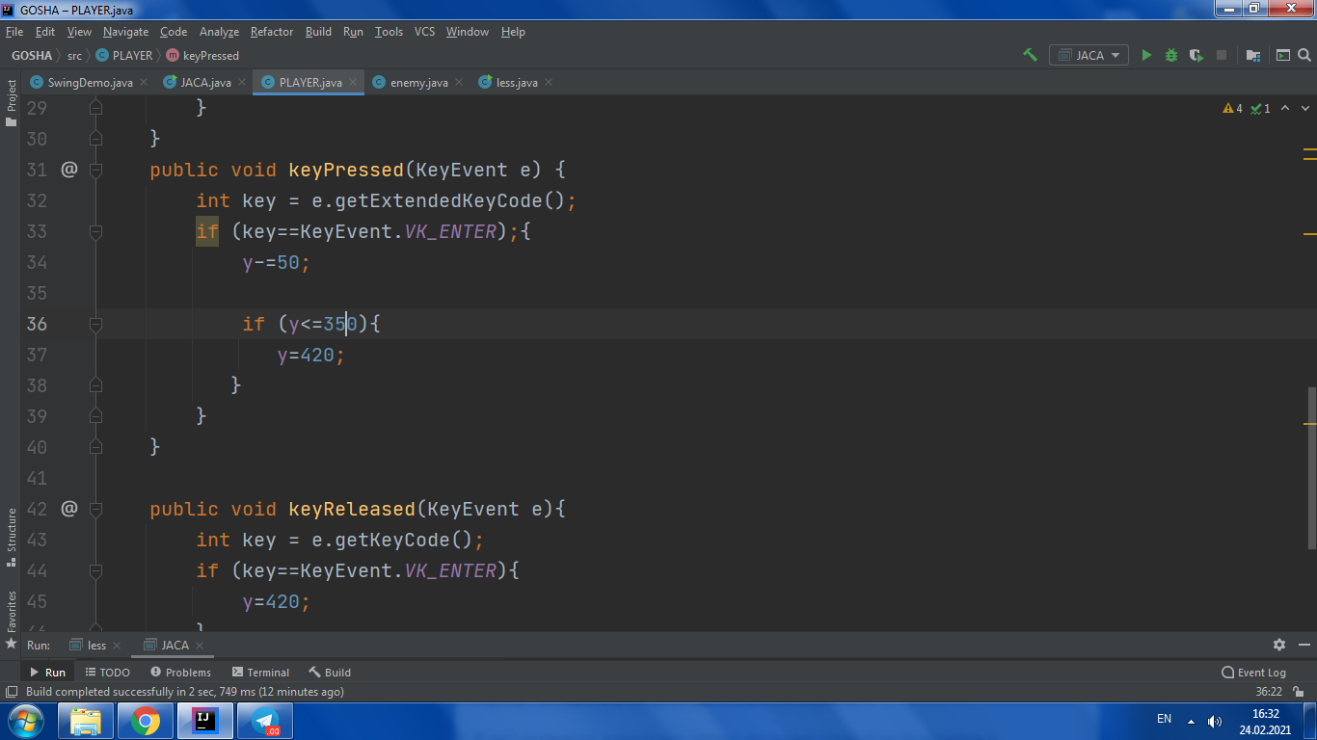Click the fold end marker on line 39

pos(95,416)
